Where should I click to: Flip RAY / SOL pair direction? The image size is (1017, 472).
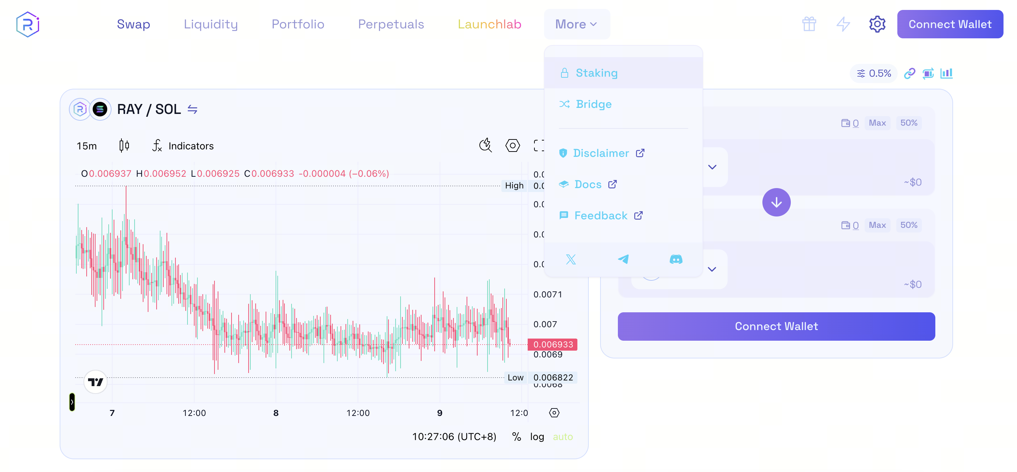pyautogui.click(x=192, y=109)
